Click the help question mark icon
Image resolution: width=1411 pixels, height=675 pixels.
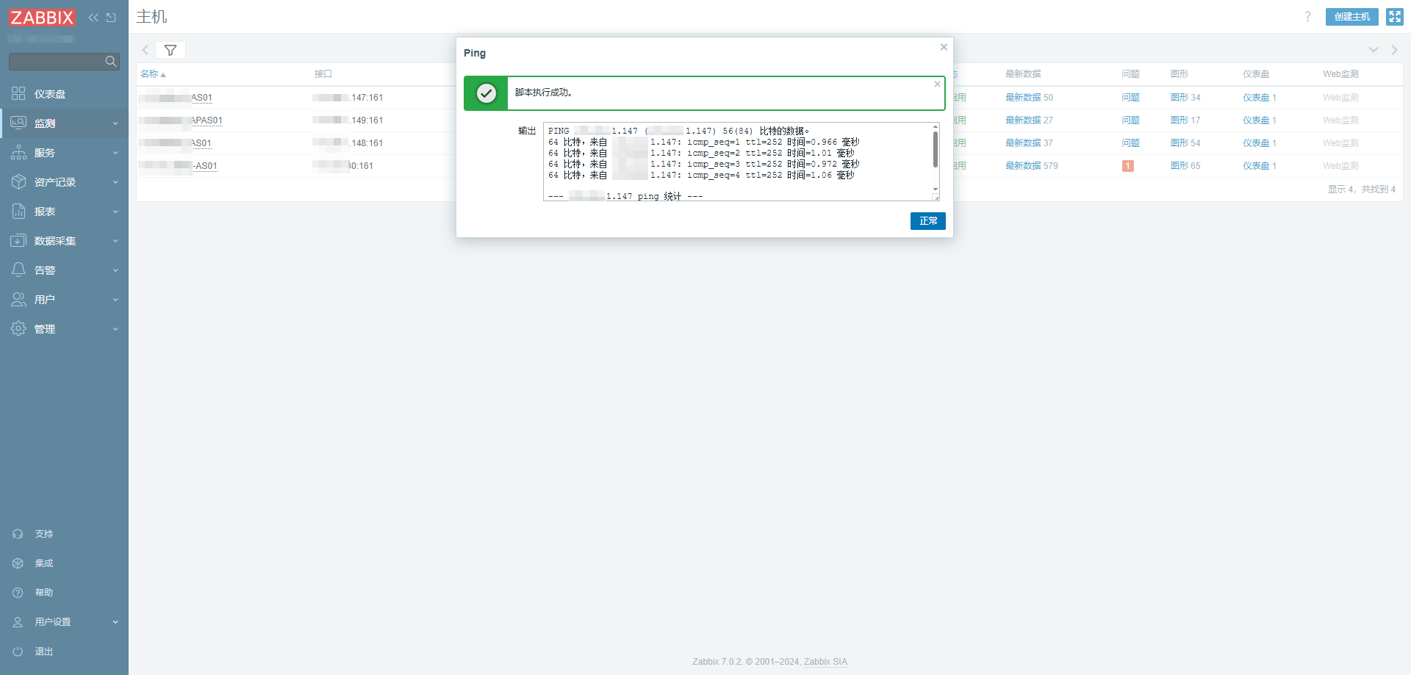[1307, 17]
